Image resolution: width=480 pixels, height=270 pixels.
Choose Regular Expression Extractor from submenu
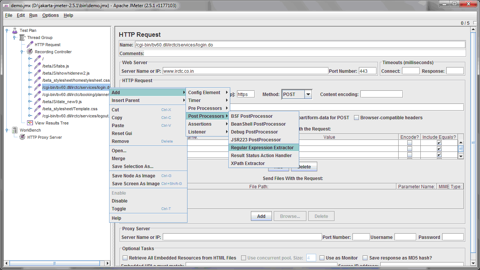[263, 148]
